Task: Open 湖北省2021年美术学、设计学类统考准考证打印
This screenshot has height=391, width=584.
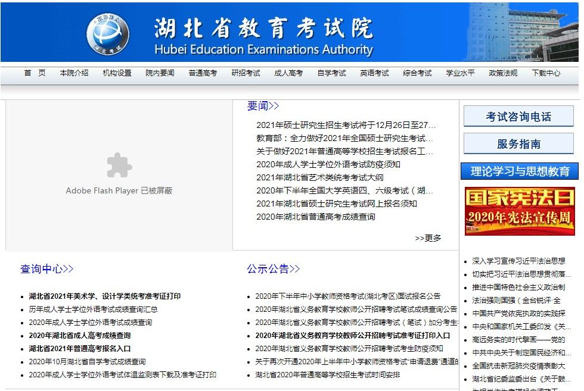Action: pyautogui.click(x=105, y=296)
